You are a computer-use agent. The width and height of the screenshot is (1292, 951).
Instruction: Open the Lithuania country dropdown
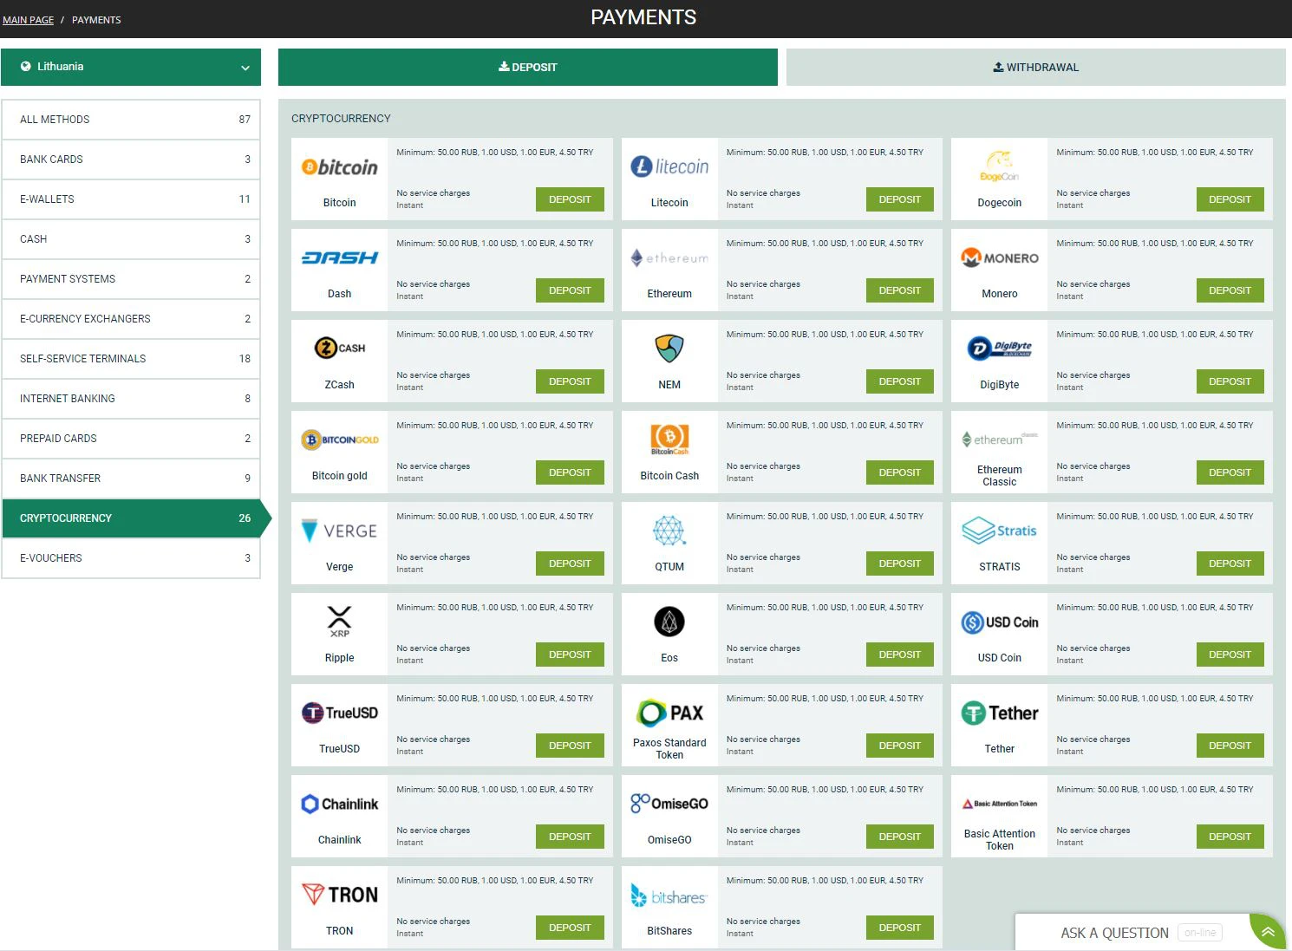[131, 67]
